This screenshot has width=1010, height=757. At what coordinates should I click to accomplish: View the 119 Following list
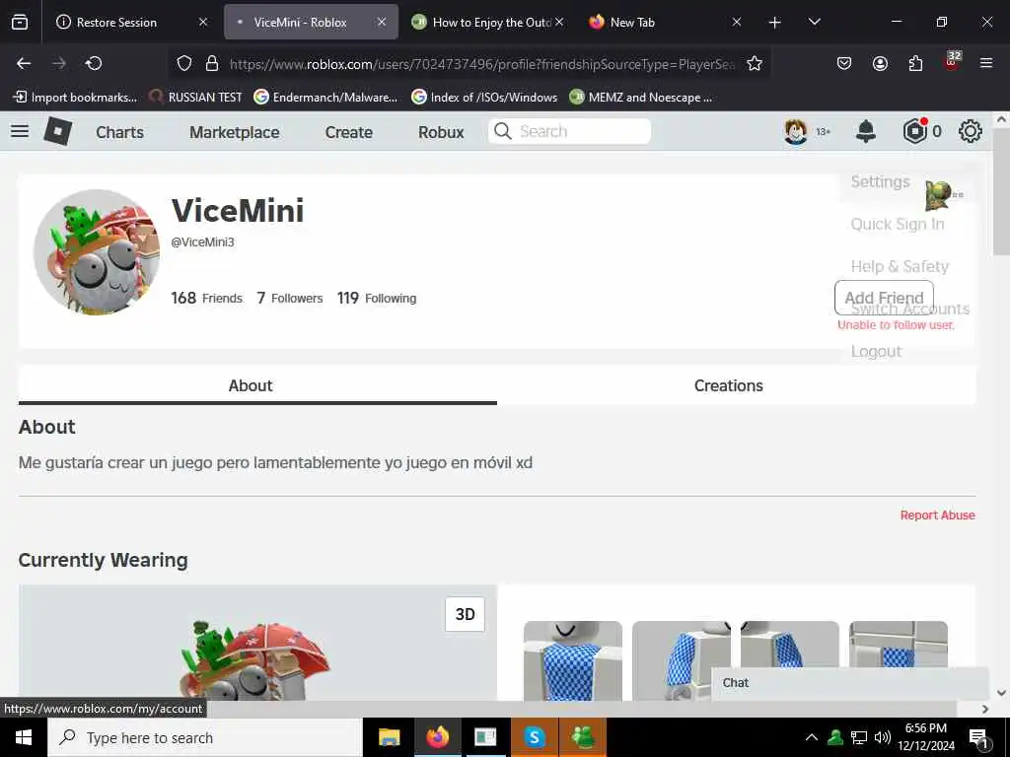(377, 298)
